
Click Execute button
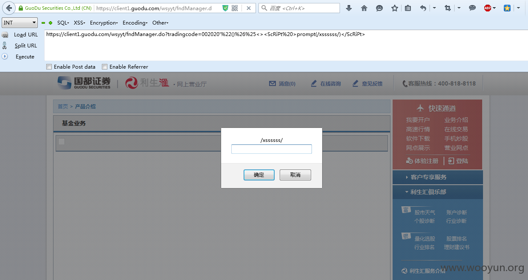coord(25,57)
